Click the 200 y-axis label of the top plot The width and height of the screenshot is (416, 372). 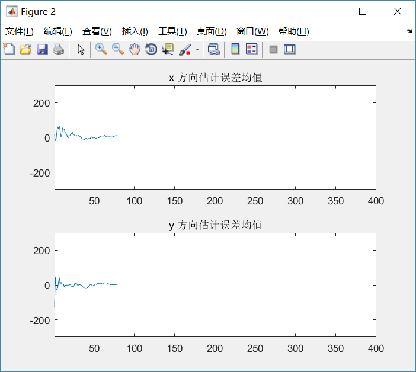pyautogui.click(x=41, y=103)
